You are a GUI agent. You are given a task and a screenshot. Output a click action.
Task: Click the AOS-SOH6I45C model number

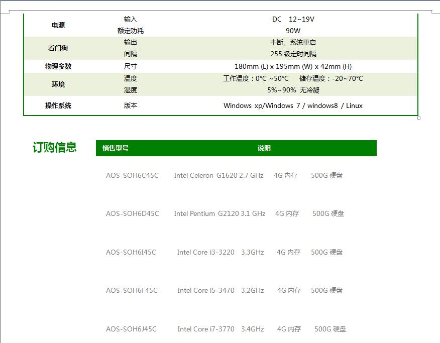click(x=131, y=252)
